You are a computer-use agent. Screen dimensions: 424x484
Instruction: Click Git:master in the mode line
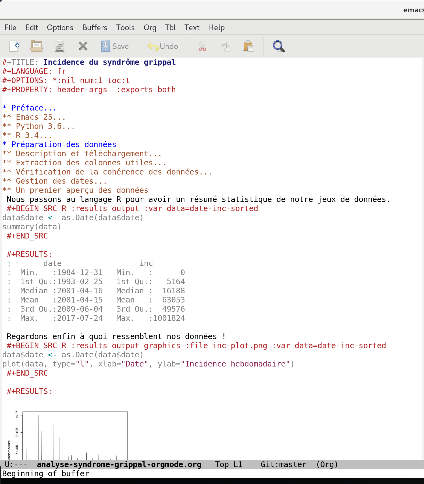[283, 464]
